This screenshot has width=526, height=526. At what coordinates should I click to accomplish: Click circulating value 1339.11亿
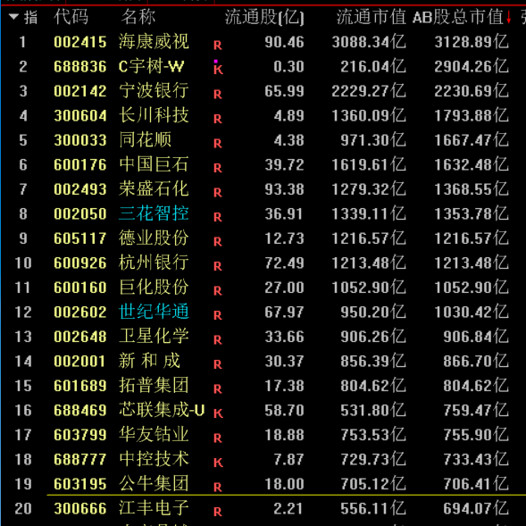click(369, 213)
